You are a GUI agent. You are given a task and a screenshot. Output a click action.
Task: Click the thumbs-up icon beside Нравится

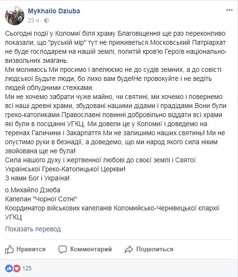[10, 249]
